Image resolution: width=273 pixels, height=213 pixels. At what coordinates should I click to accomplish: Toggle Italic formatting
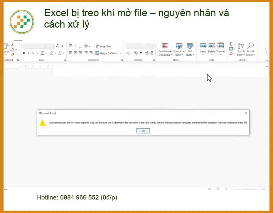pos(28,53)
